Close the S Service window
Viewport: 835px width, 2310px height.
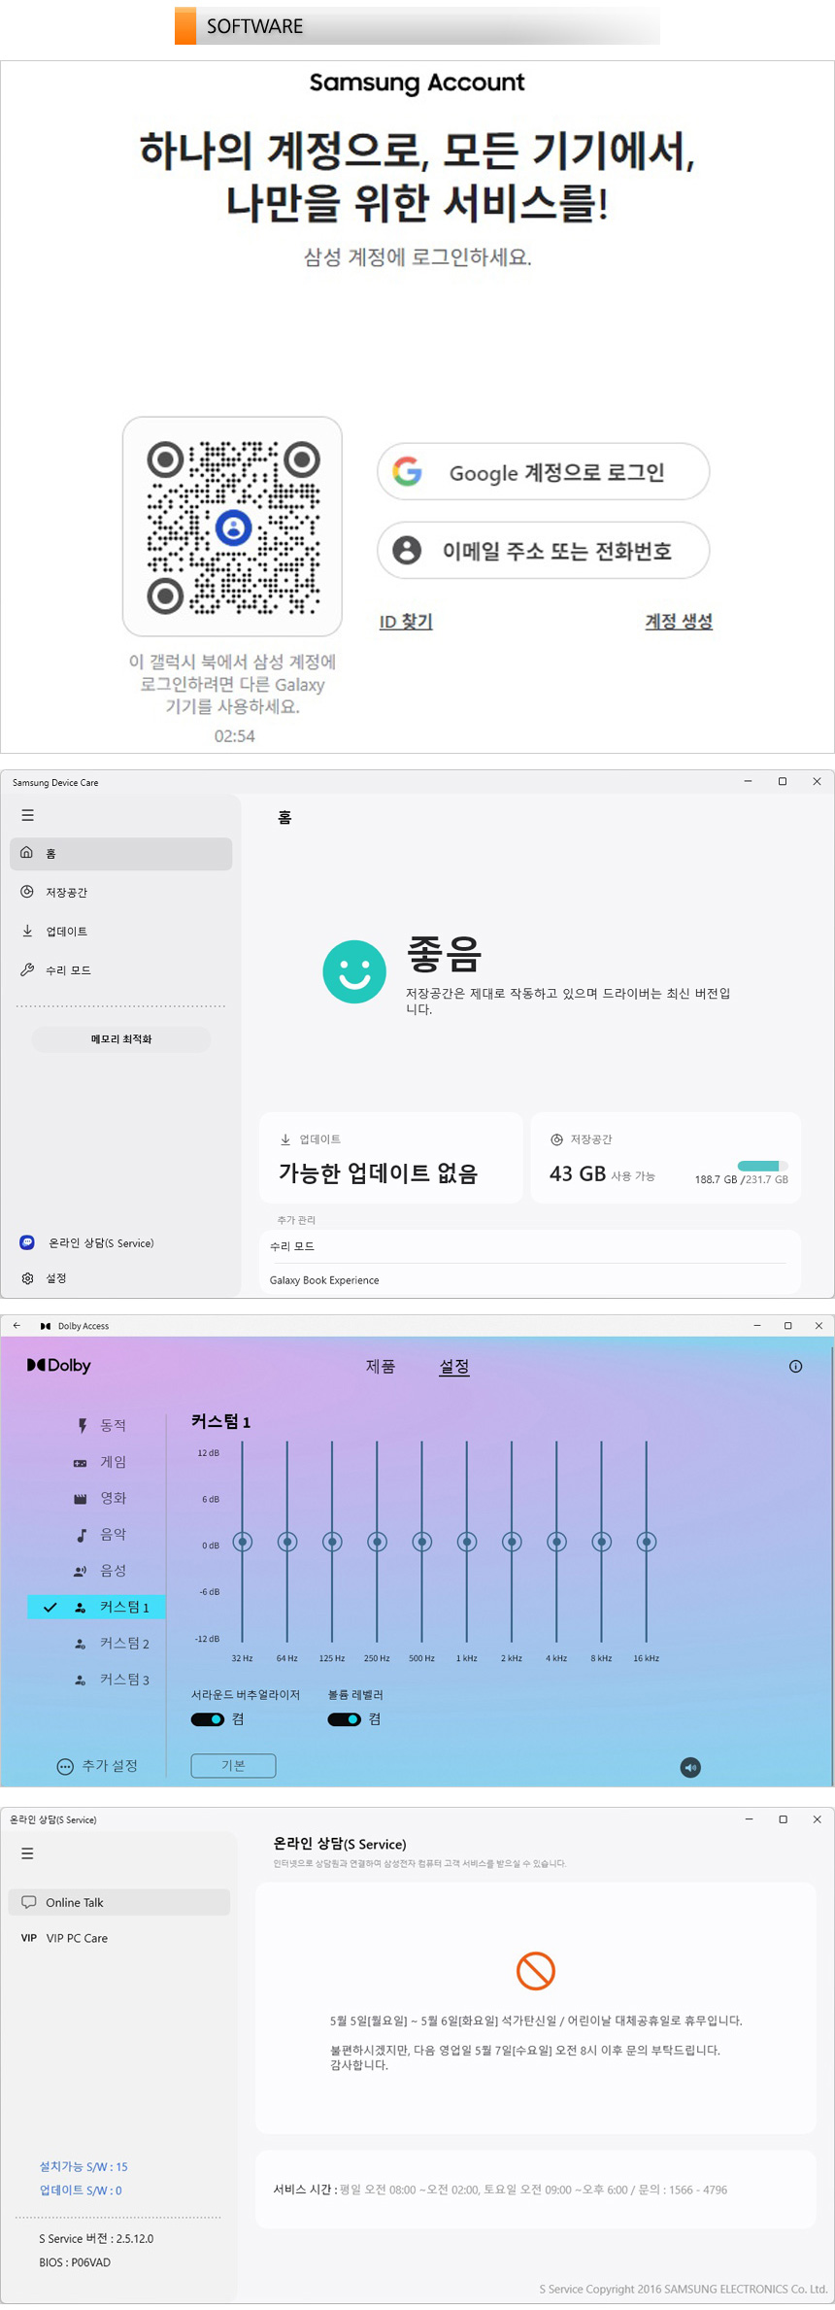(x=817, y=1819)
